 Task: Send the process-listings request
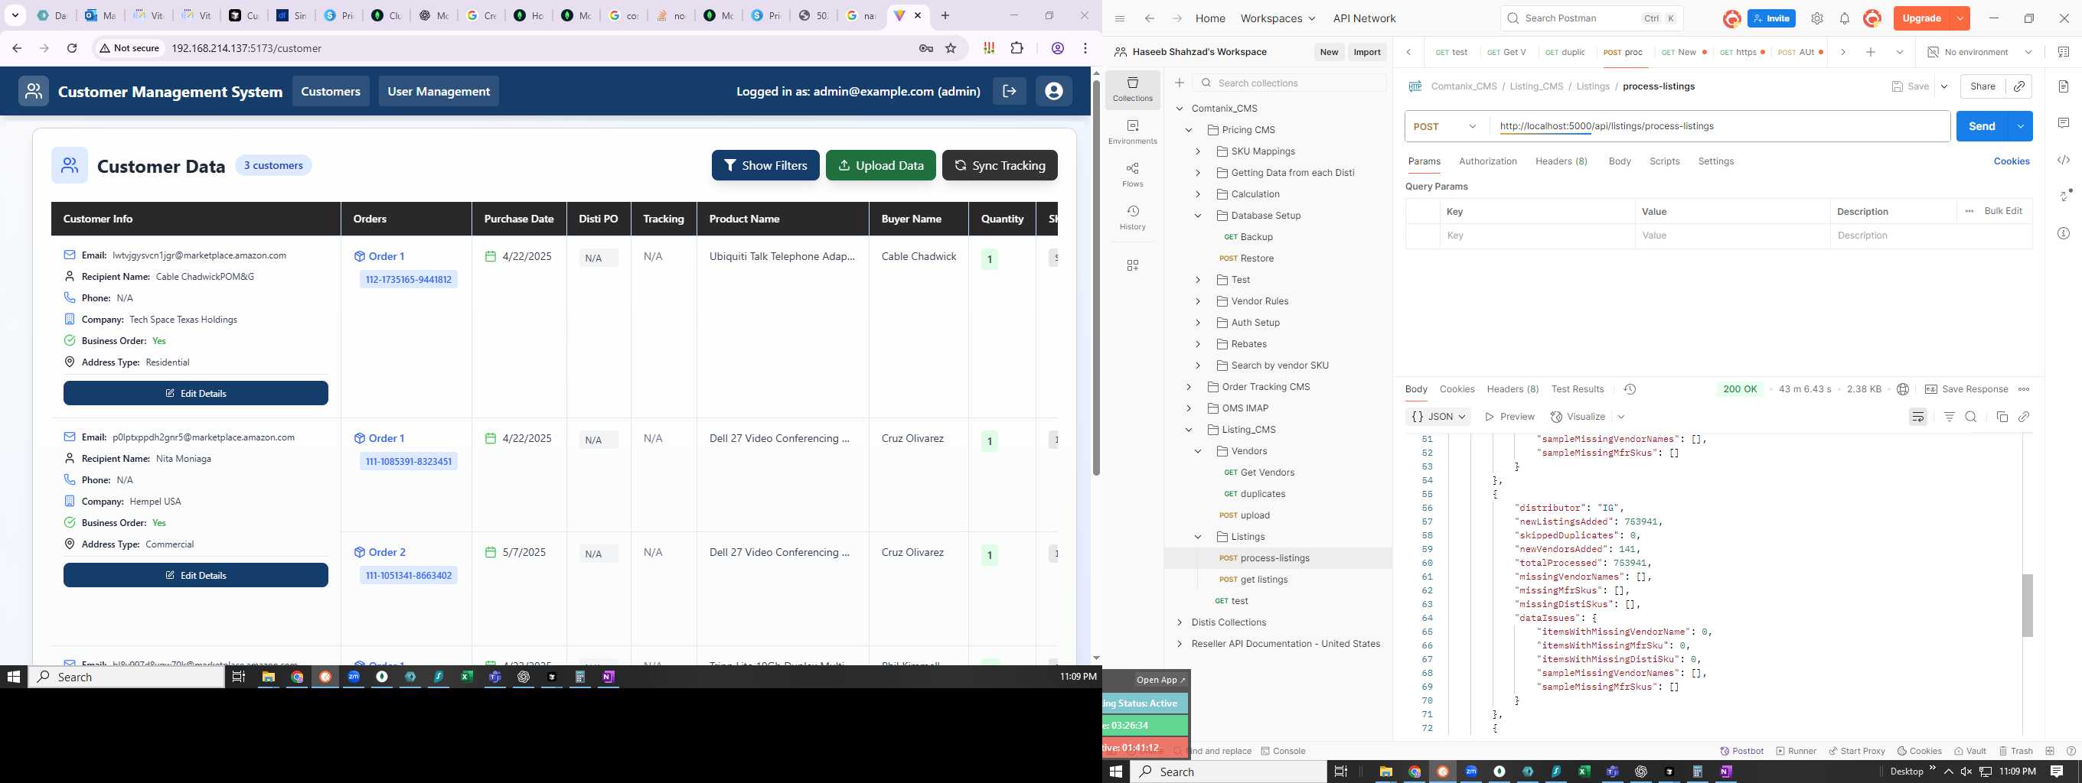(1981, 127)
